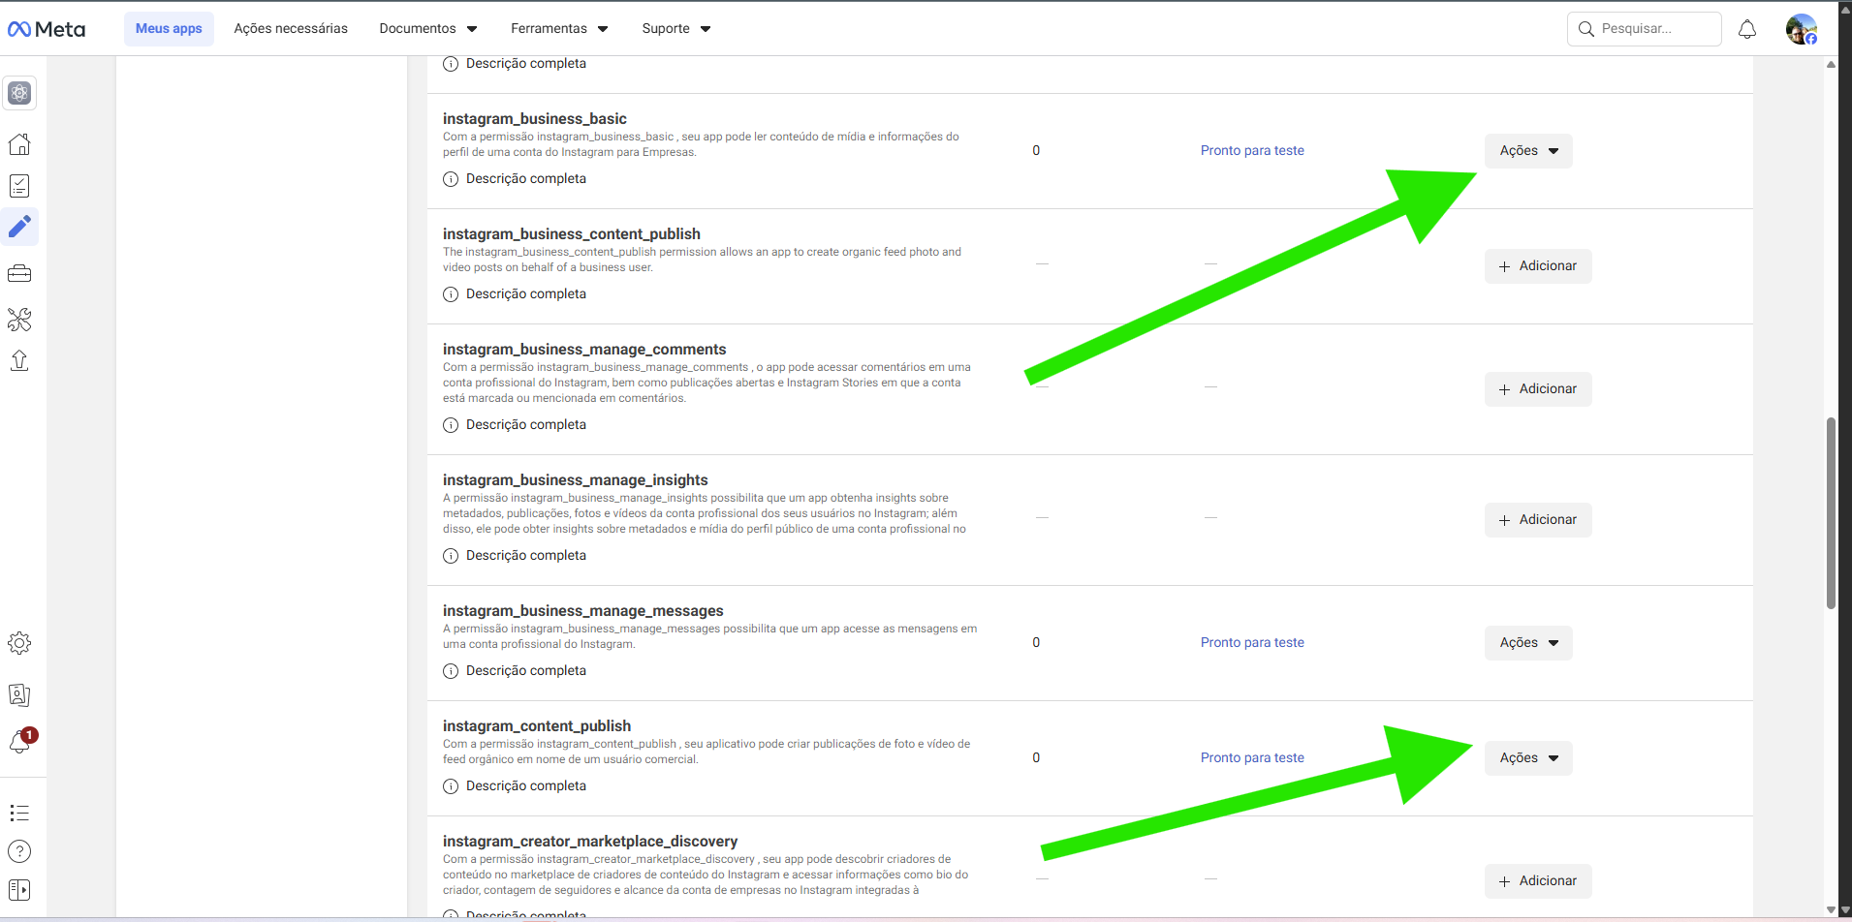Click Pronto para teste for instagram_business_manage_messages
The width and height of the screenshot is (1852, 922).
(1252, 643)
